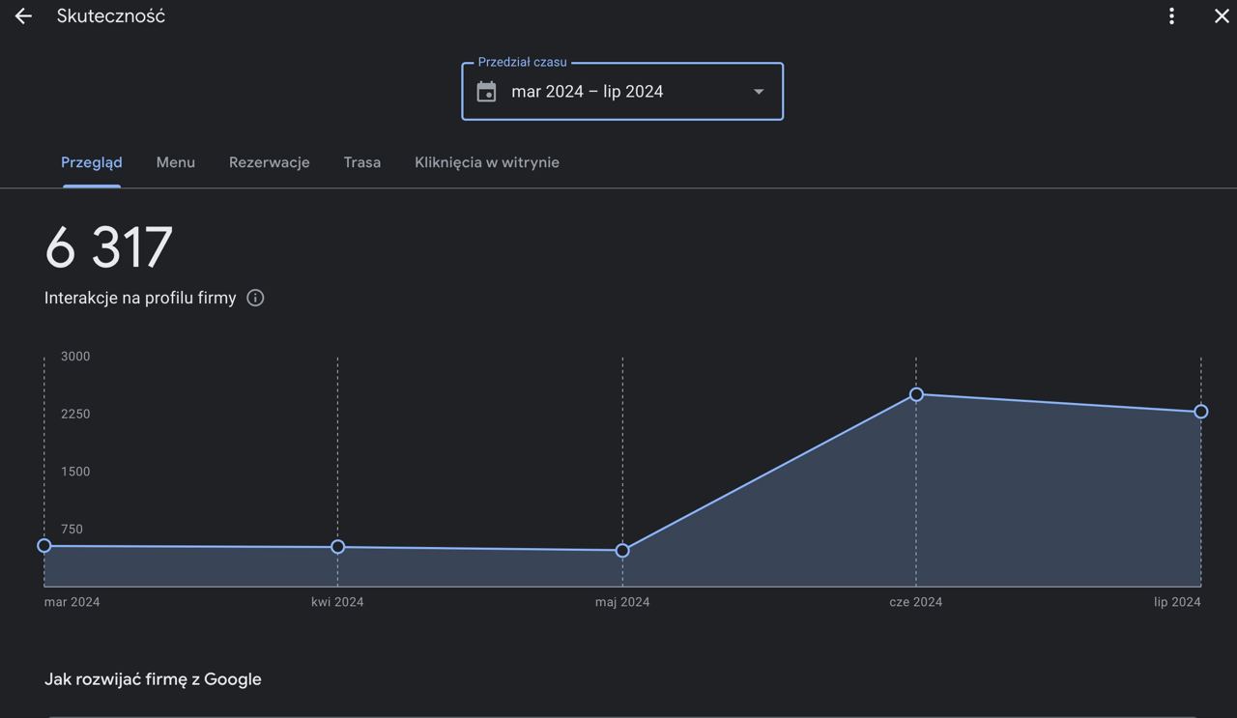Click the maj 2024 x-axis label
Image resolution: width=1237 pixels, height=718 pixels.
[622, 602]
